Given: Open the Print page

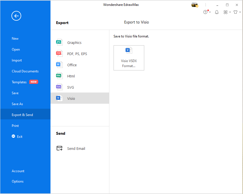Looking at the screenshot, I should coord(15,126).
